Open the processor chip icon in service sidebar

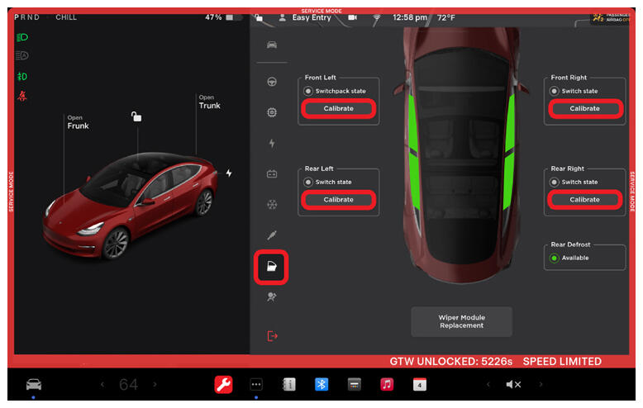coord(271,112)
